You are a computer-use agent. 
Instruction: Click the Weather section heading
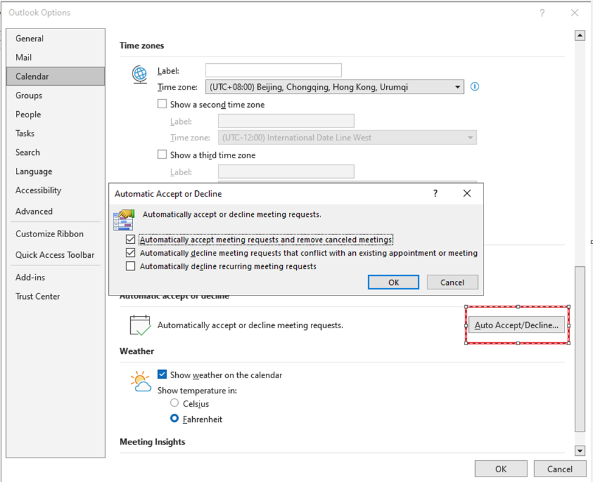click(136, 351)
